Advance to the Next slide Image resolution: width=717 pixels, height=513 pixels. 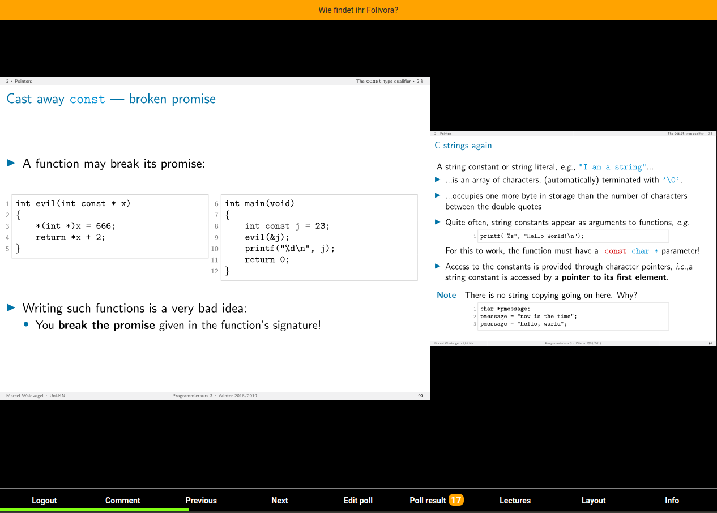pos(279,501)
